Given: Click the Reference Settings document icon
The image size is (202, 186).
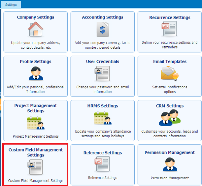Looking at the screenshot, I should (102, 164).
